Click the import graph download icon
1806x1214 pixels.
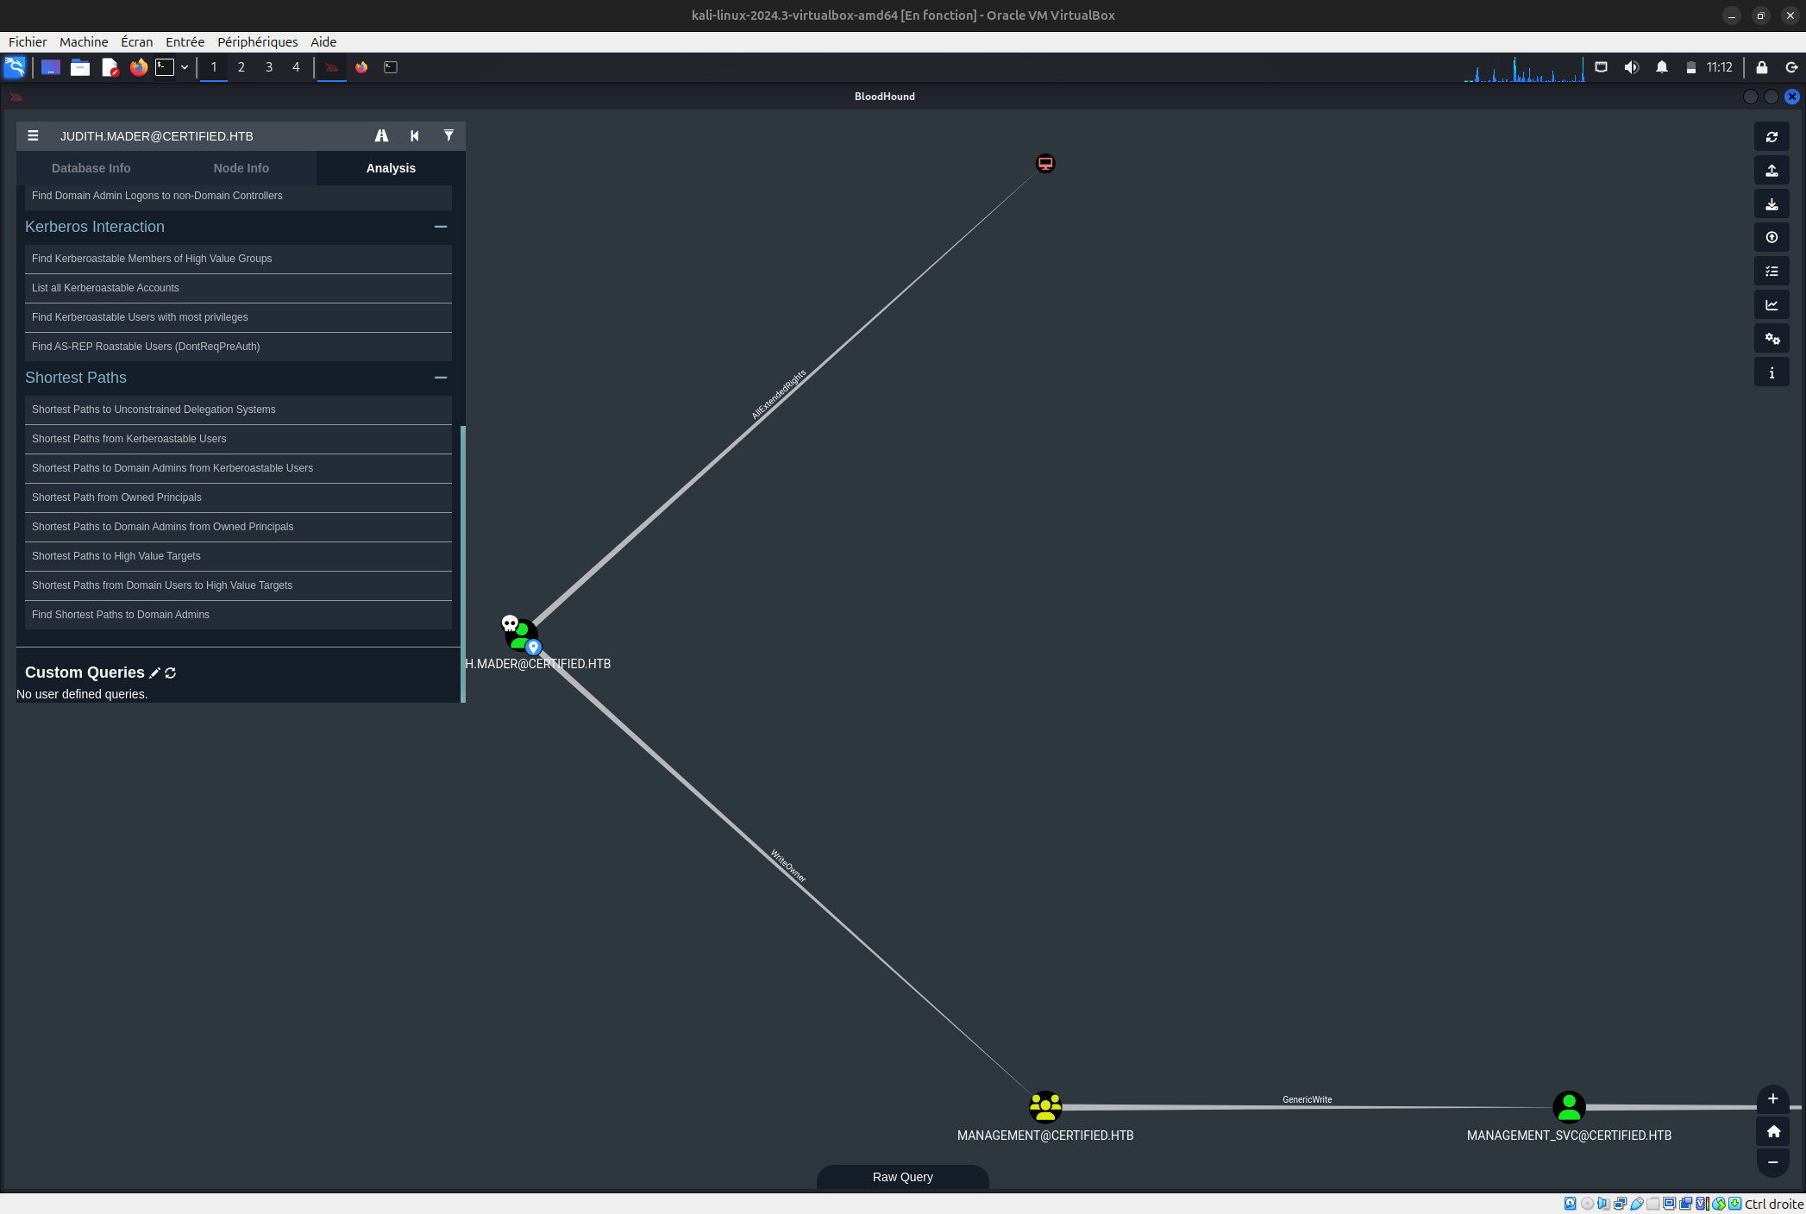coord(1772,203)
